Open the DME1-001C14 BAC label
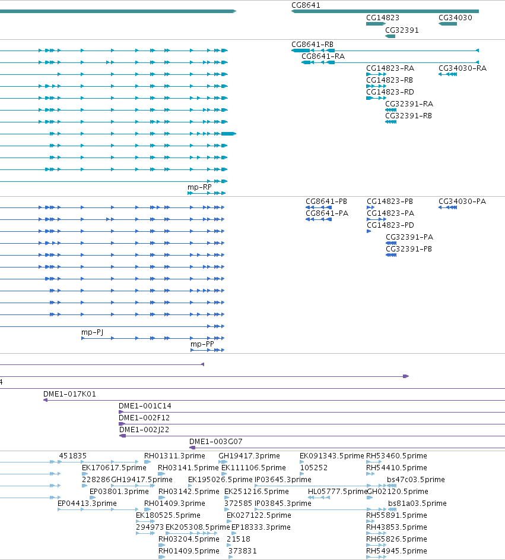The image size is (505, 560). tap(145, 406)
